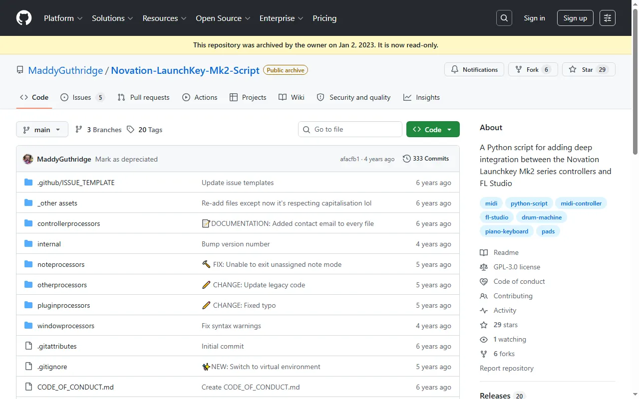Open MaddyGuthridge's avatar in the commit bar

pyautogui.click(x=28, y=159)
